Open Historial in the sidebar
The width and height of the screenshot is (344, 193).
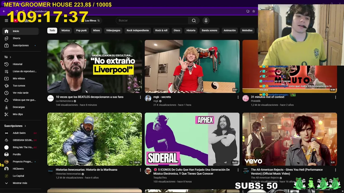click(20, 64)
